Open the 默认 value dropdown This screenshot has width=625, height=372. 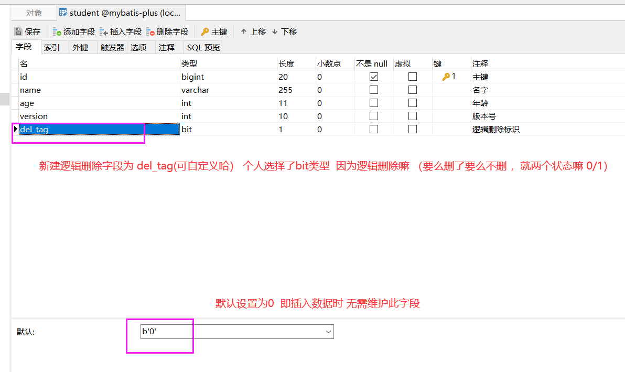click(328, 331)
